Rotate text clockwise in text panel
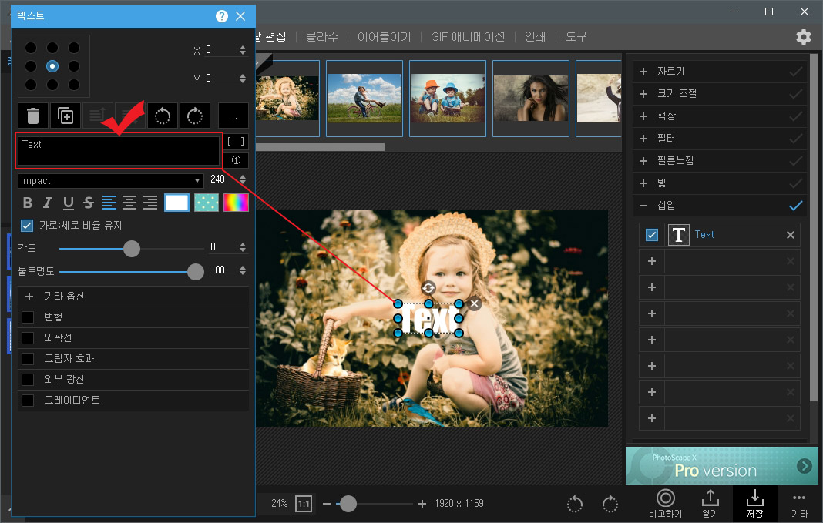The height and width of the screenshot is (523, 823). 195,116
